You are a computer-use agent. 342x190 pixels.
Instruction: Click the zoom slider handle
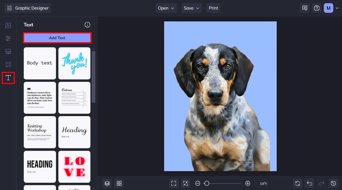tap(207, 183)
